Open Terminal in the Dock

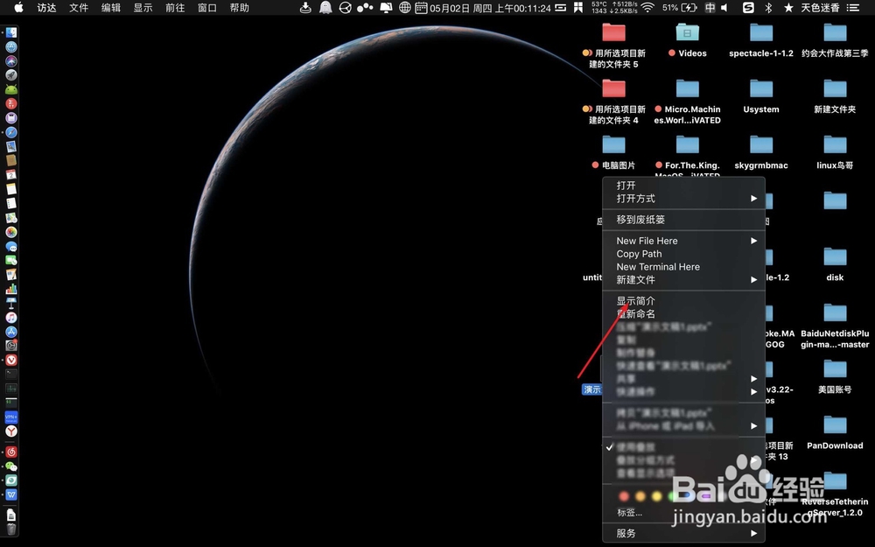click(x=11, y=374)
